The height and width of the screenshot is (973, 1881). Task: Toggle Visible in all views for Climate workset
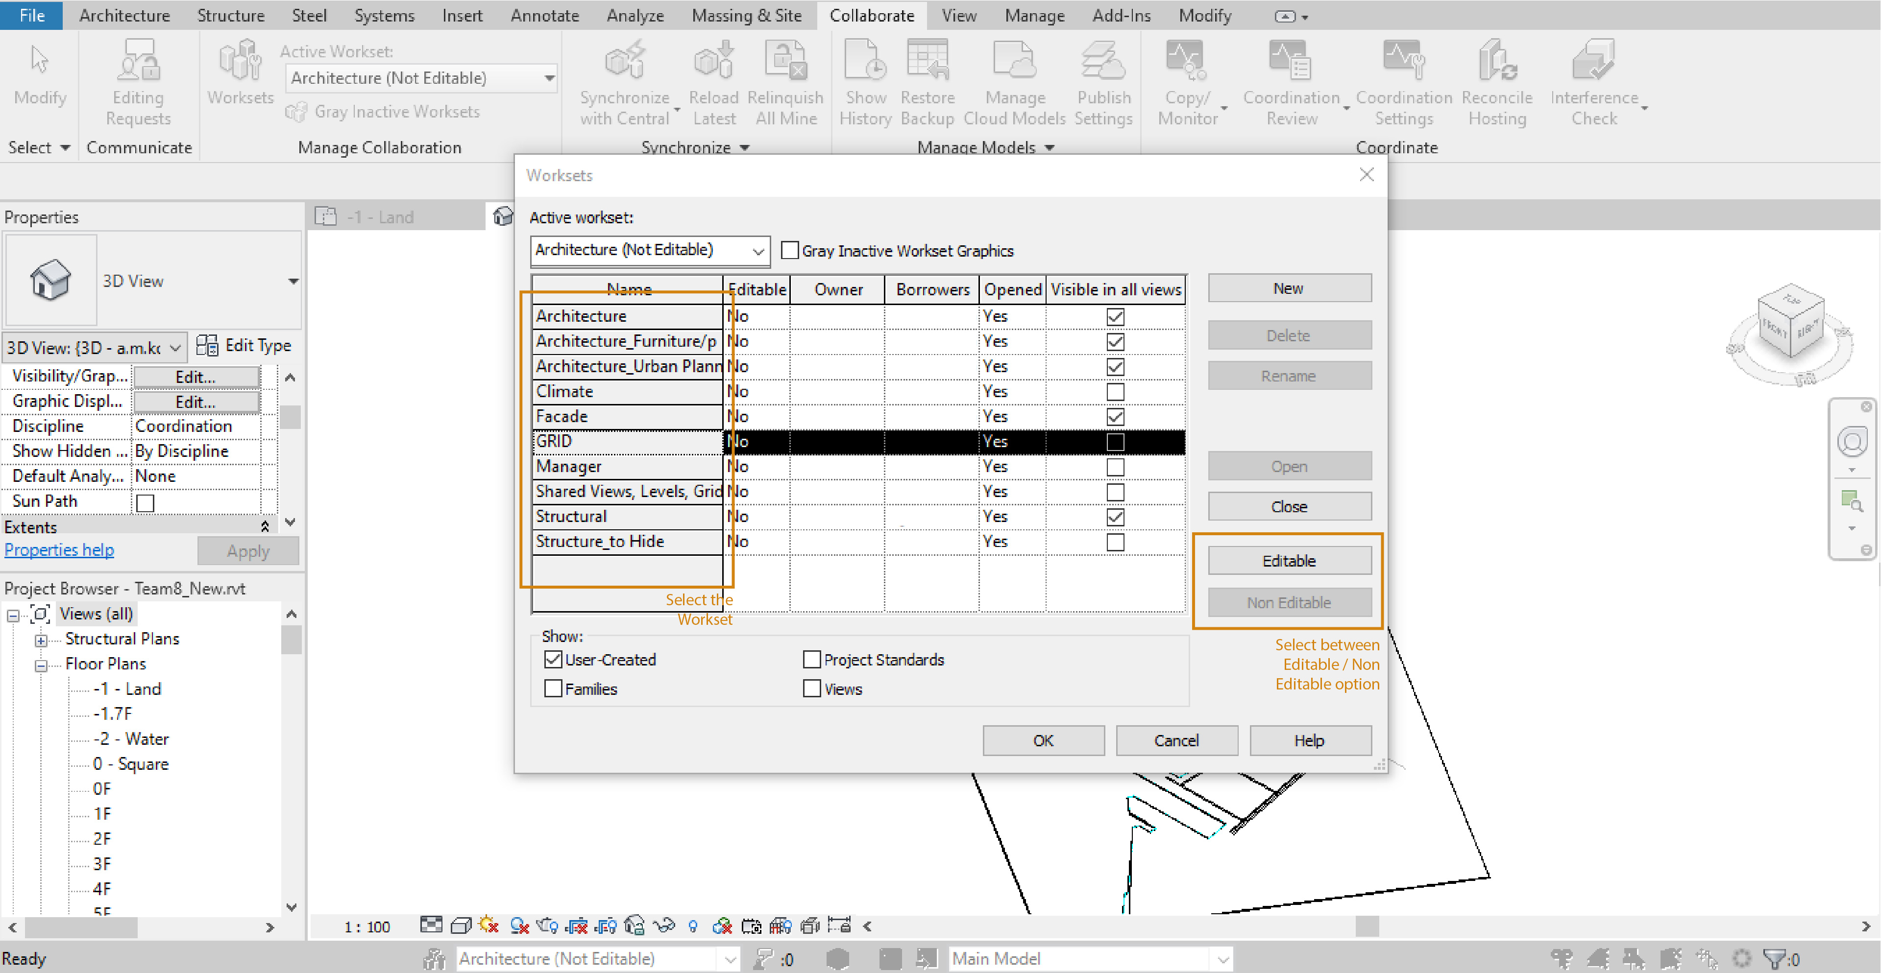1116,391
